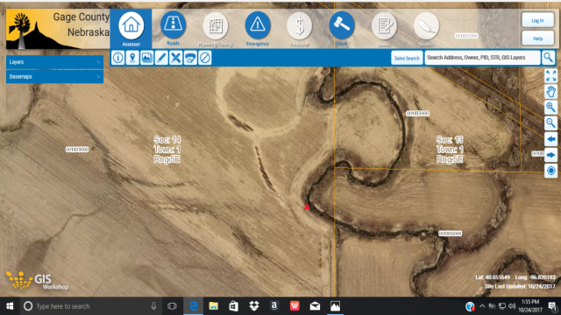
Task: Click the Log In button
Action: click(537, 20)
